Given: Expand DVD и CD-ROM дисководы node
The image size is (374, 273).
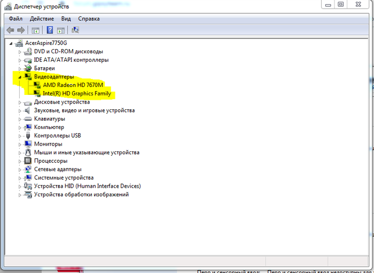Looking at the screenshot, I should [x=20, y=52].
